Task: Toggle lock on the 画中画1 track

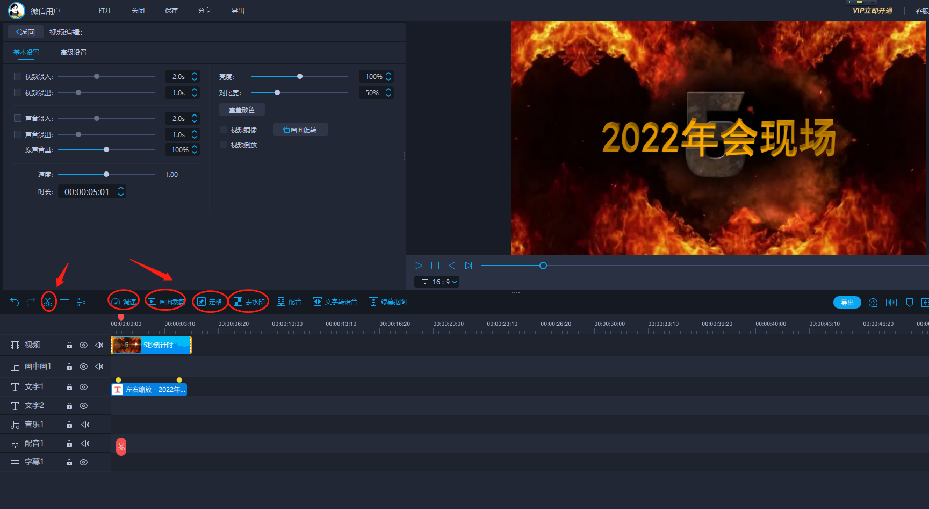Action: [69, 367]
